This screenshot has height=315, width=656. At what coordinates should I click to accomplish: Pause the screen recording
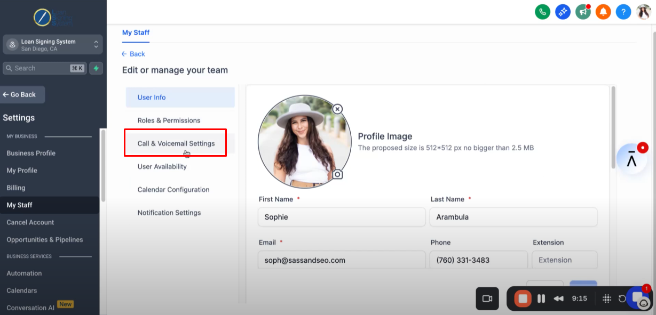(541, 298)
